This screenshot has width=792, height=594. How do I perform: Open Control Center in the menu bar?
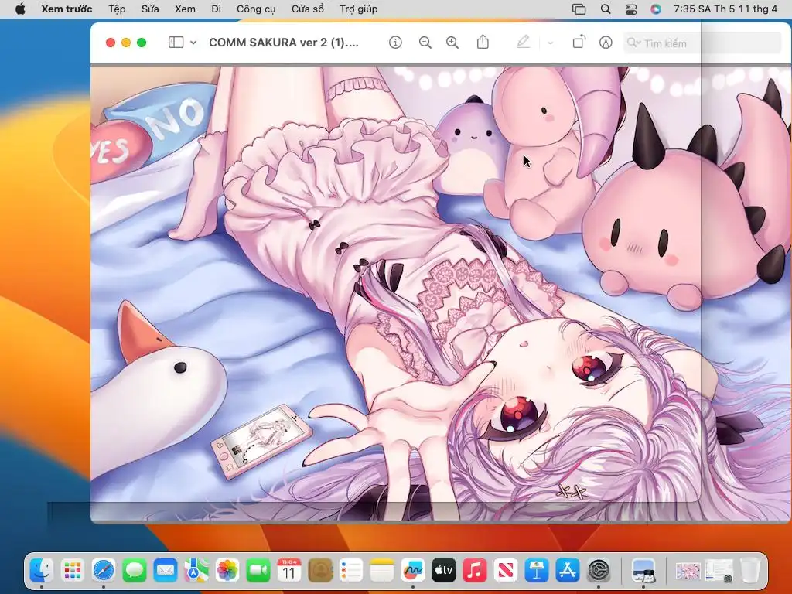[631, 9]
